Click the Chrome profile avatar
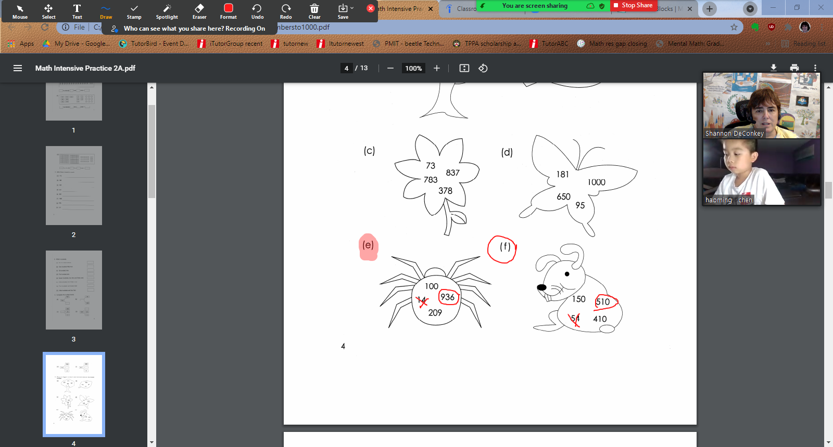 tap(805, 27)
